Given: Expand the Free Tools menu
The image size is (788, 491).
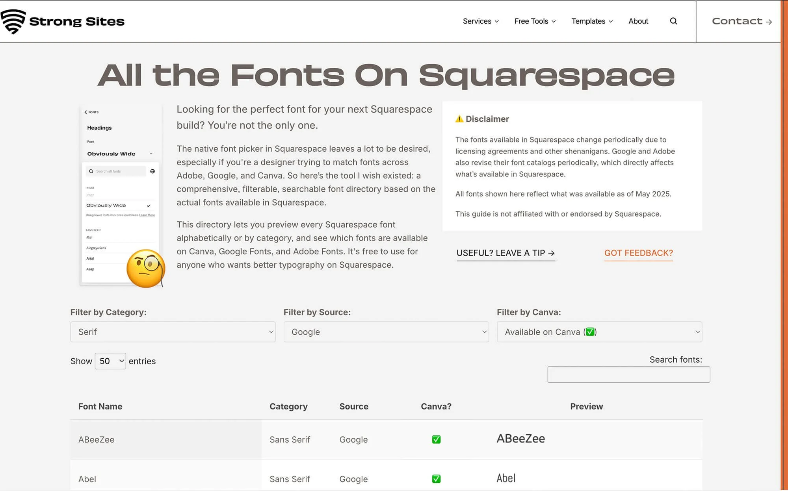Looking at the screenshot, I should (535, 21).
